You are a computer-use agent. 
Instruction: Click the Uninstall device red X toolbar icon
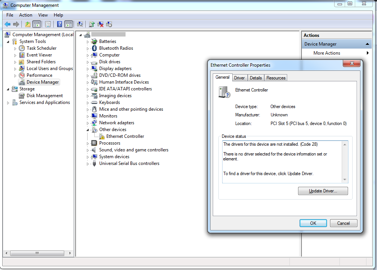point(100,24)
